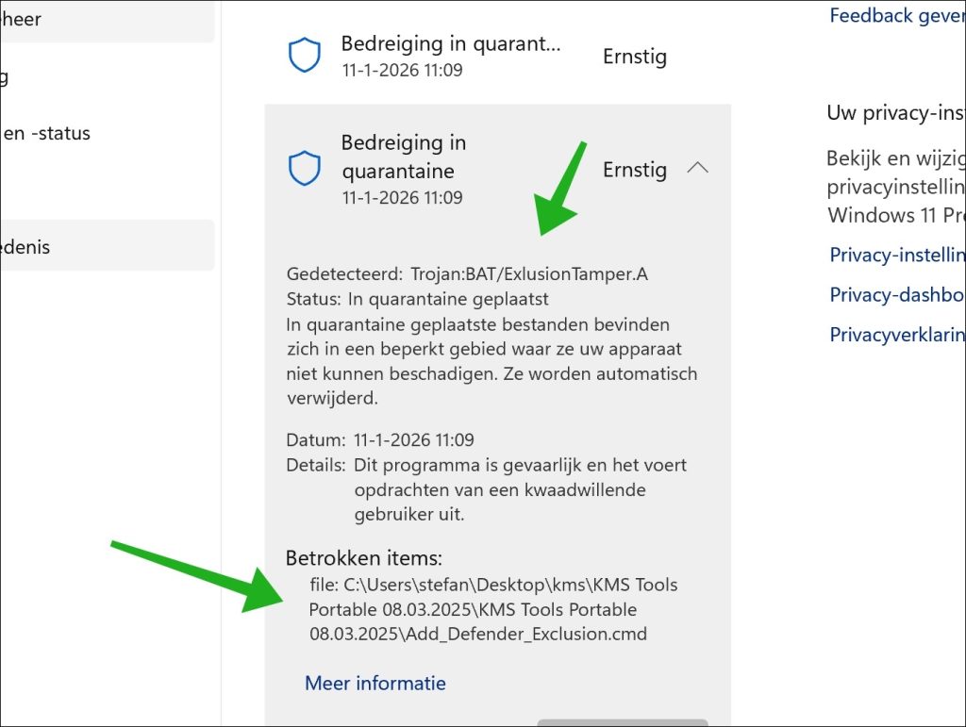The width and height of the screenshot is (966, 727).
Task: Click the "Ernstig" label beside the expanded threat
Action: [x=634, y=170]
